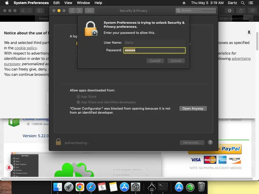259x194 pixels.
Task: Click the red notification bell on webpage
Action: 9,168
